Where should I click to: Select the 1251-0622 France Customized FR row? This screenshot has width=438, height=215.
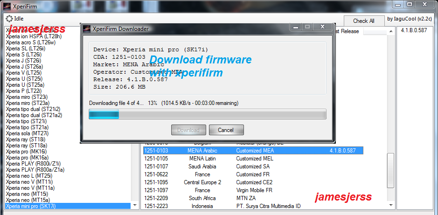(253, 174)
